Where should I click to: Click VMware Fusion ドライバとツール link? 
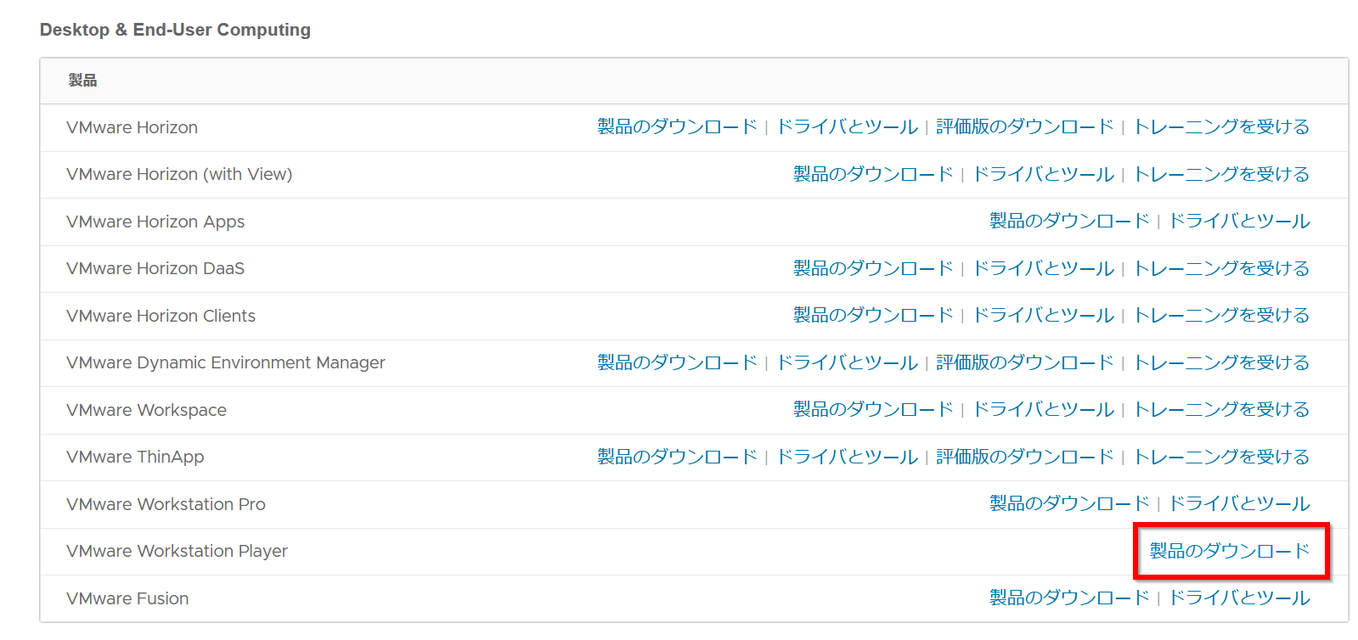click(x=1239, y=598)
